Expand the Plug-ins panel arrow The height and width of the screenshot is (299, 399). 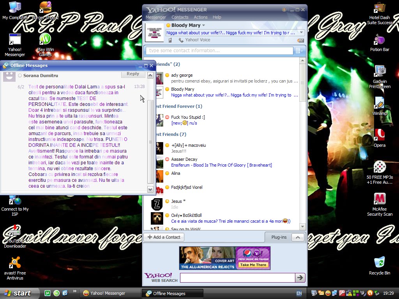click(x=298, y=237)
